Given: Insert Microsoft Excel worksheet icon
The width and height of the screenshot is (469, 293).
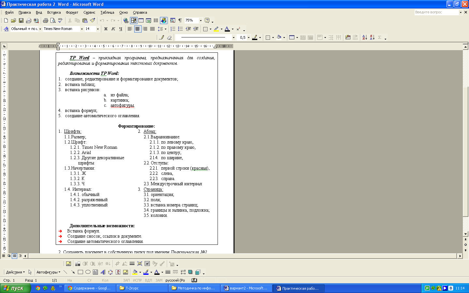Looking at the screenshot, I should pyautogui.click(x=149, y=21).
